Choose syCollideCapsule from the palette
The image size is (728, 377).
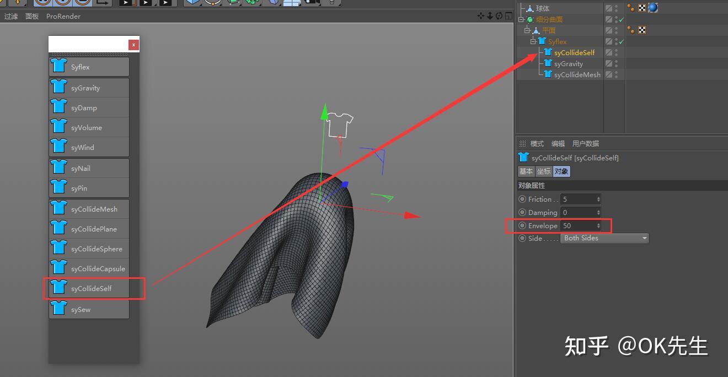(x=88, y=268)
